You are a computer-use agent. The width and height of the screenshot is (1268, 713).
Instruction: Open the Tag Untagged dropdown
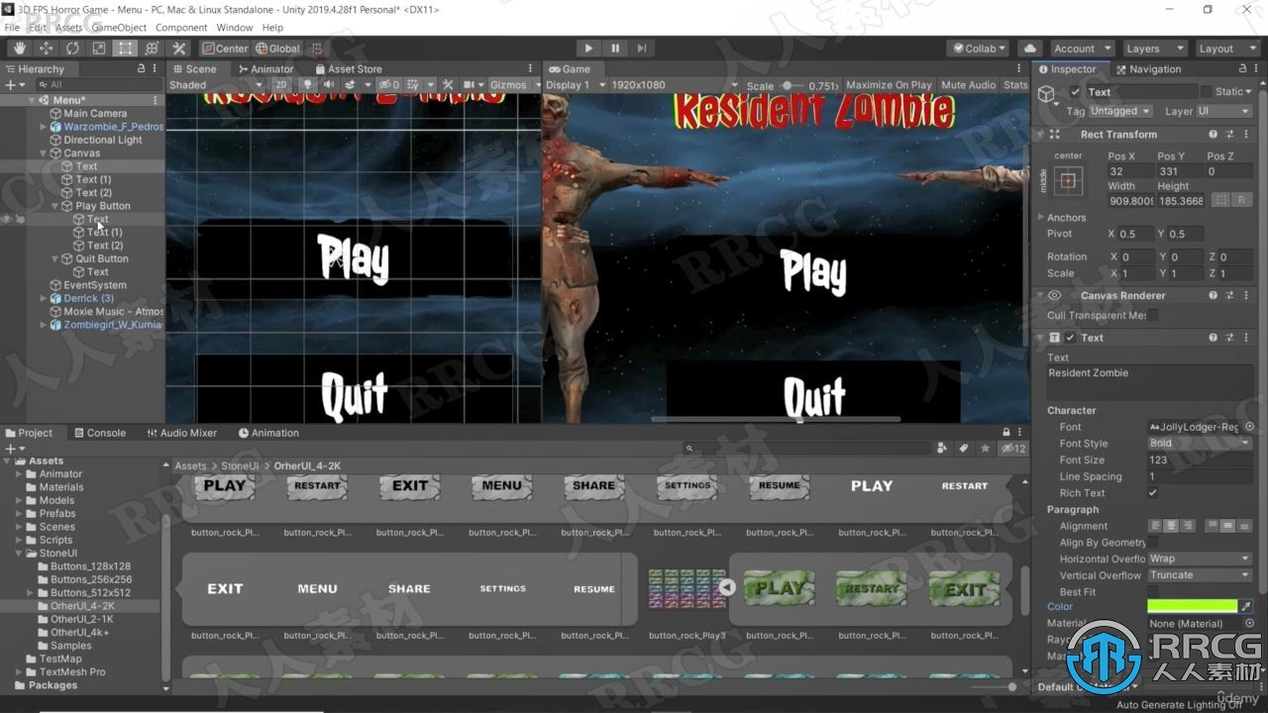tap(1120, 111)
